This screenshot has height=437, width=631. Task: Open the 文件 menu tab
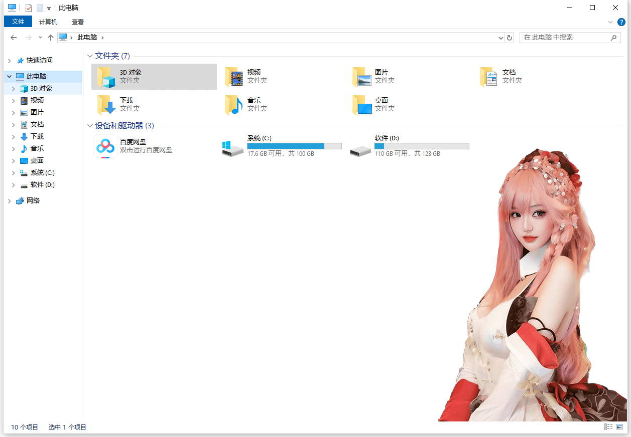[18, 22]
